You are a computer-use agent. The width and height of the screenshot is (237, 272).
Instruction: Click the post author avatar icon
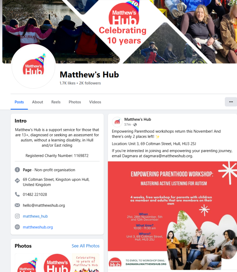pos(117,122)
